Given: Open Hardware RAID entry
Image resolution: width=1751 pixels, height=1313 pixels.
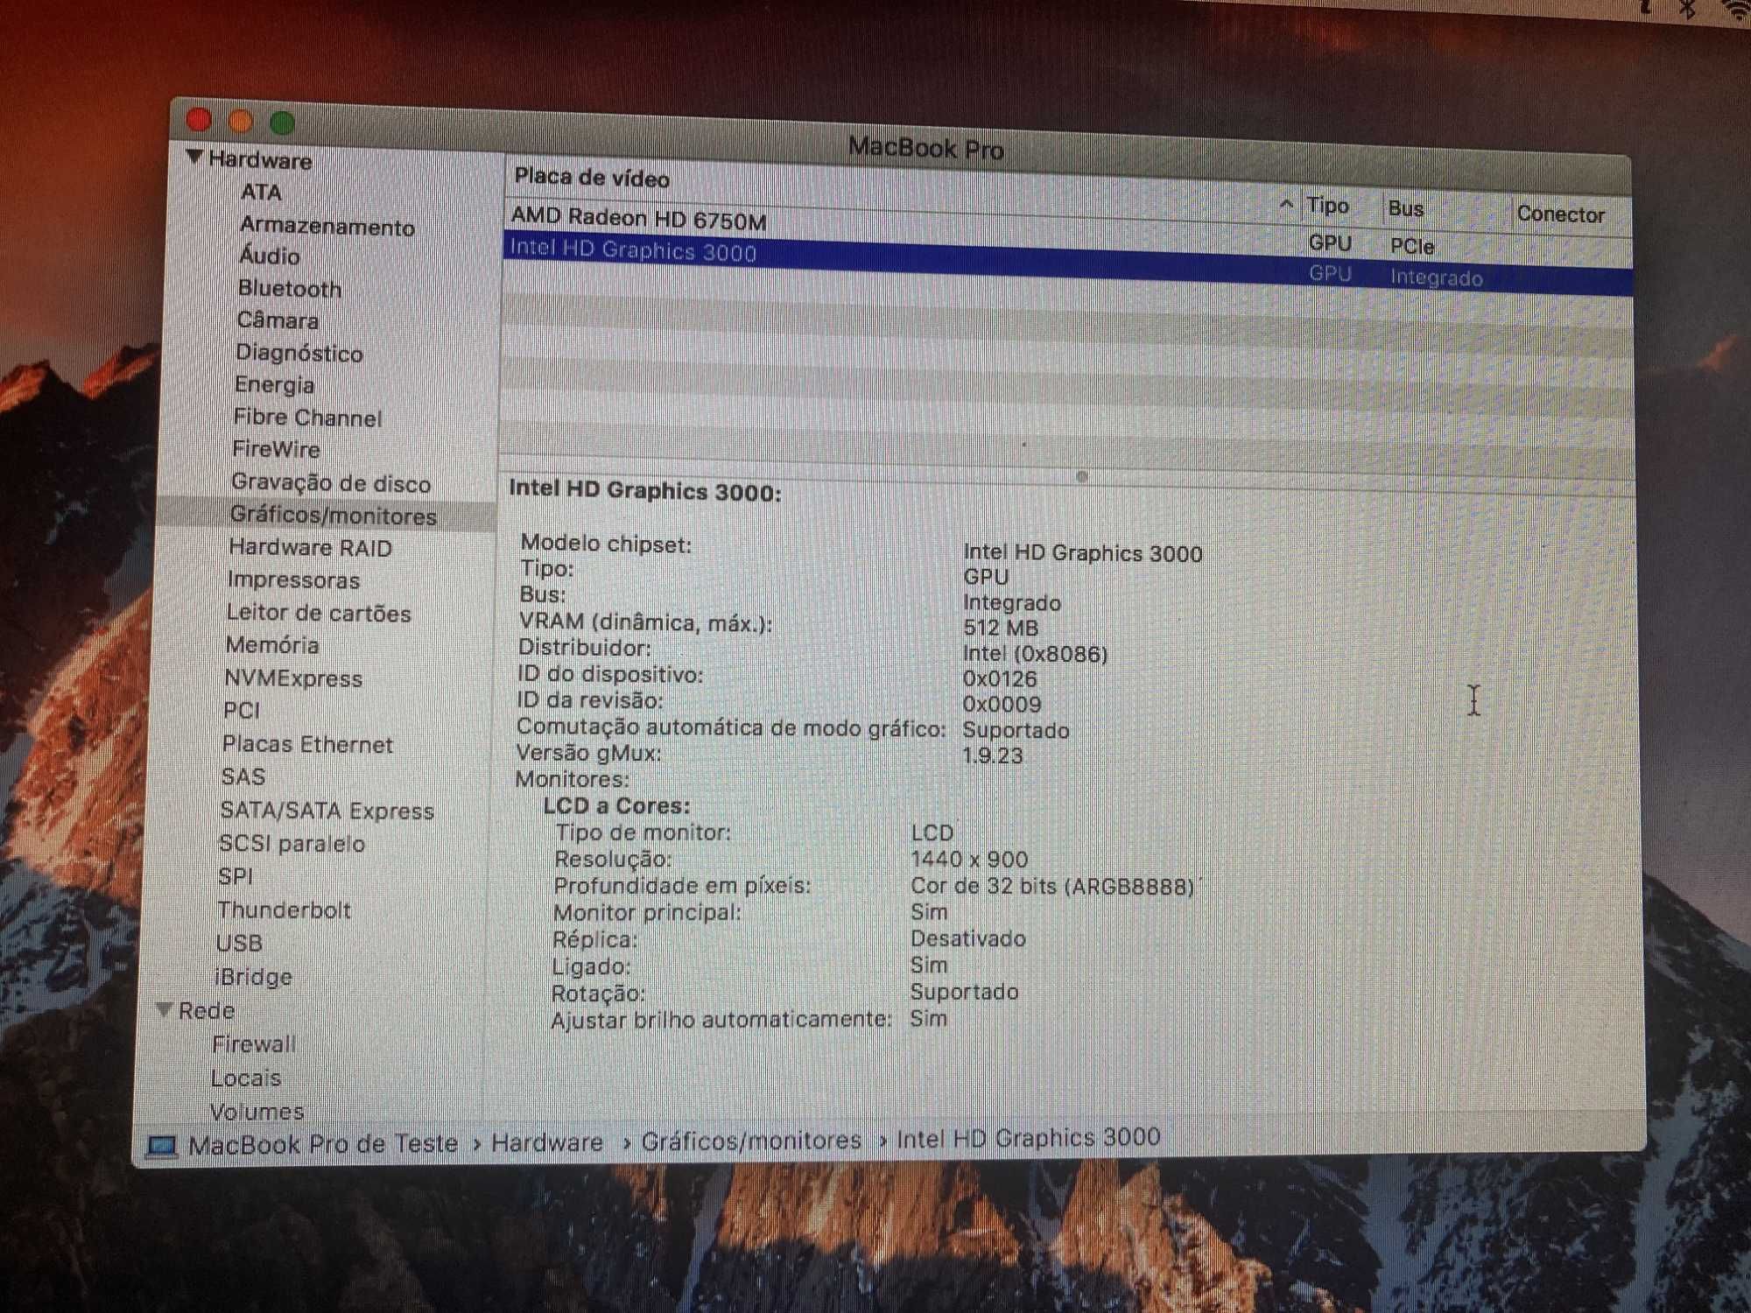Looking at the screenshot, I should point(310,547).
